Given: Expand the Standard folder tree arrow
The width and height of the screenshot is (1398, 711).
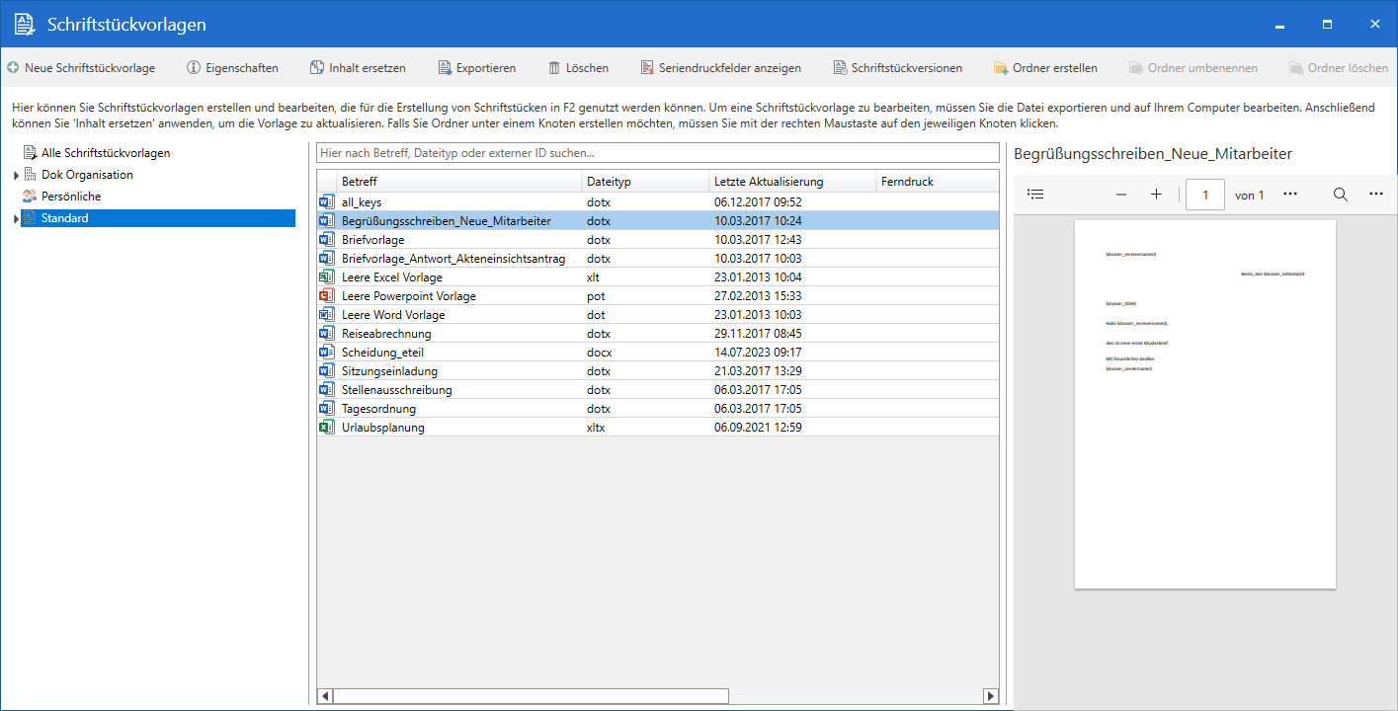Looking at the screenshot, I should 17,219.
